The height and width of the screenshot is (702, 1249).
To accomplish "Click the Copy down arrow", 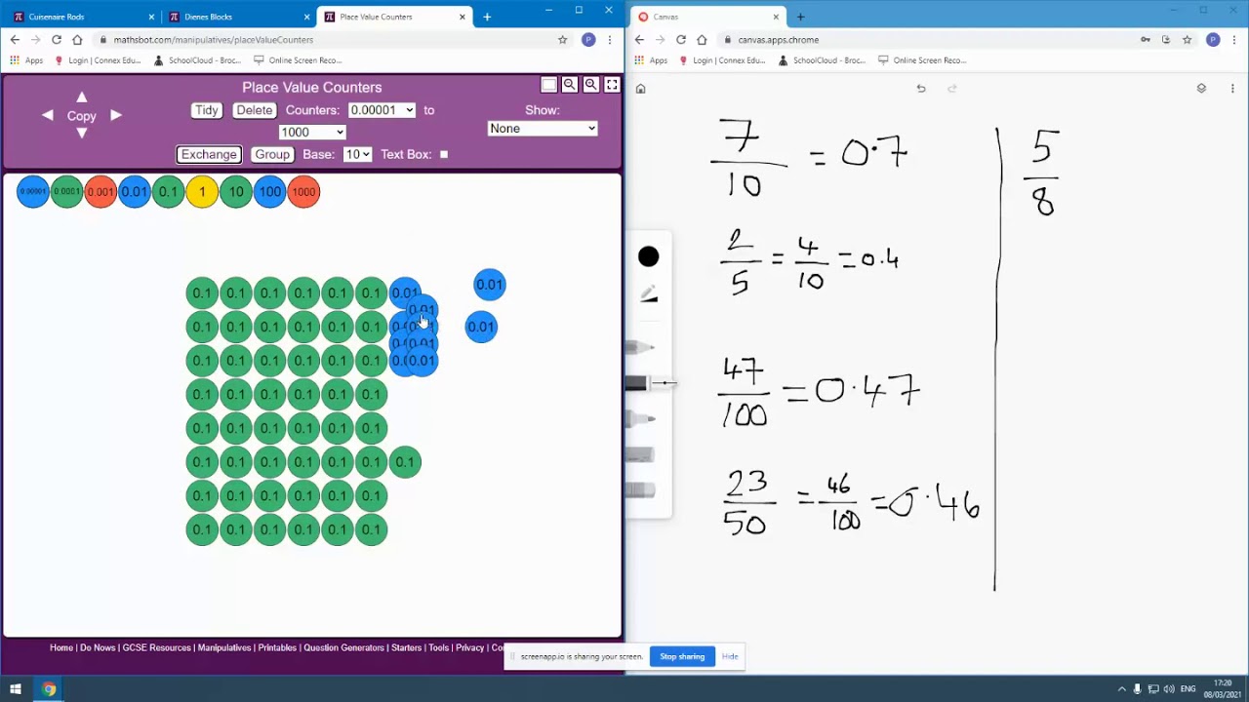I will [82, 133].
